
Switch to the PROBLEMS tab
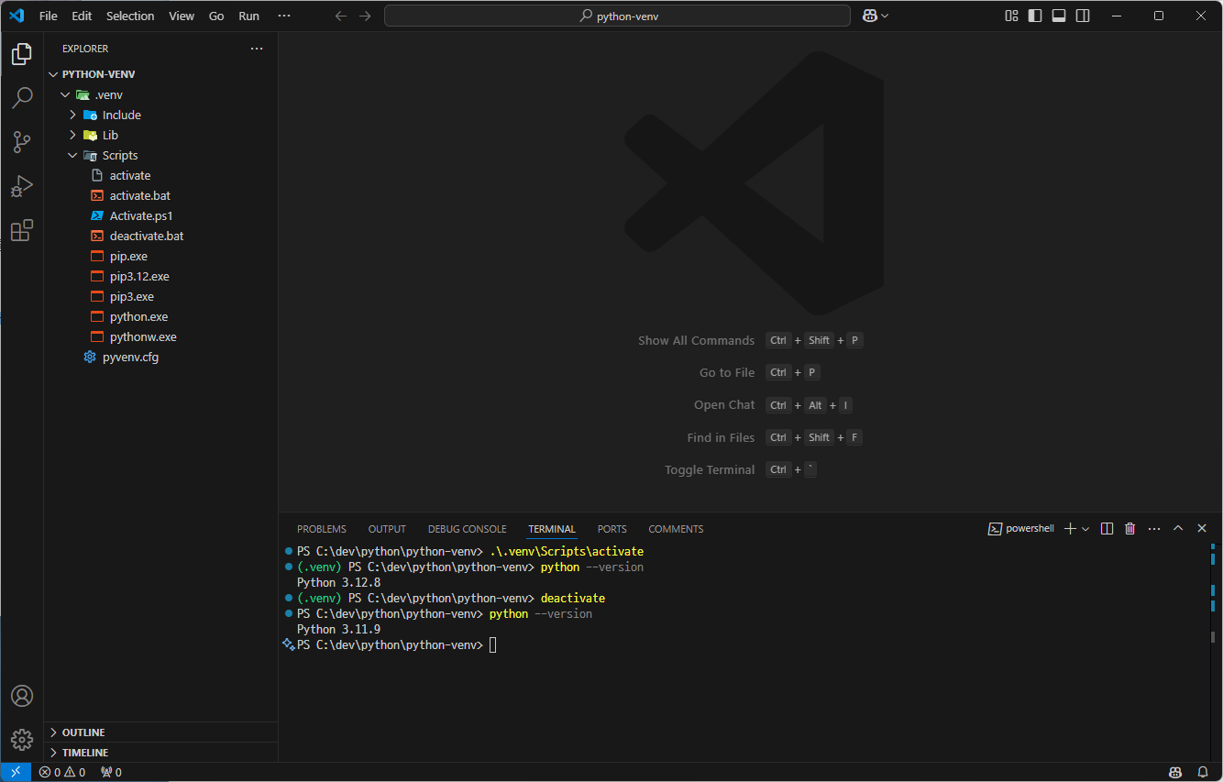point(322,529)
